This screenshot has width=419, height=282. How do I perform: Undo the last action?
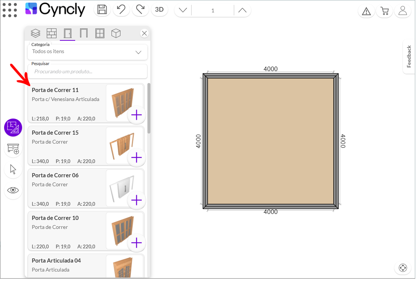point(121,10)
